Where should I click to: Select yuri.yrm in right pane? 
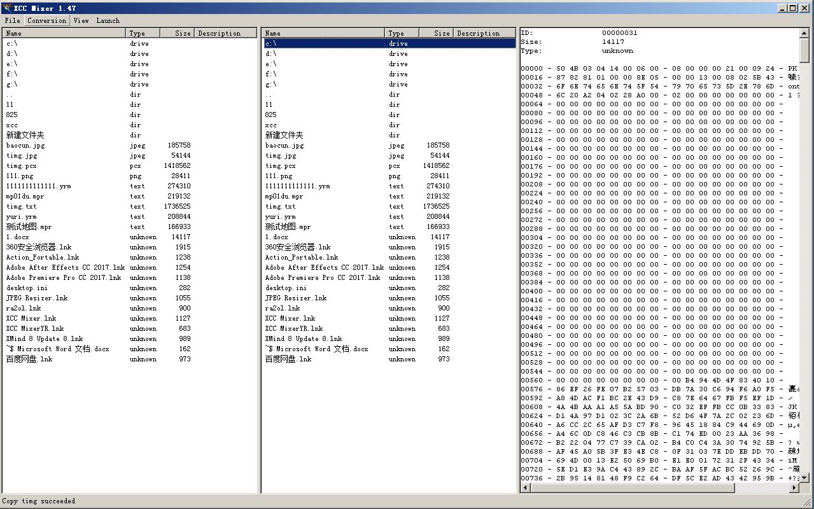[281, 216]
